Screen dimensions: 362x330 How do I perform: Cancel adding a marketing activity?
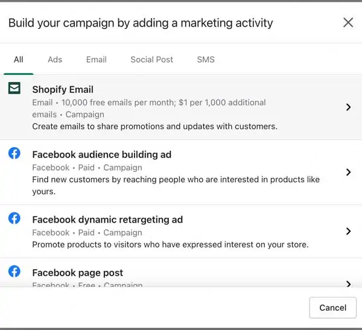click(332, 308)
